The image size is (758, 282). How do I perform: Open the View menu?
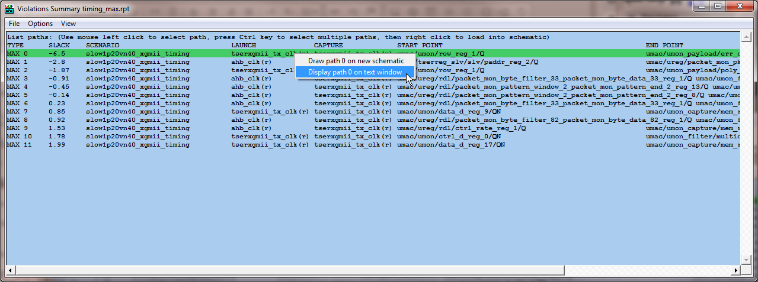[x=68, y=24]
